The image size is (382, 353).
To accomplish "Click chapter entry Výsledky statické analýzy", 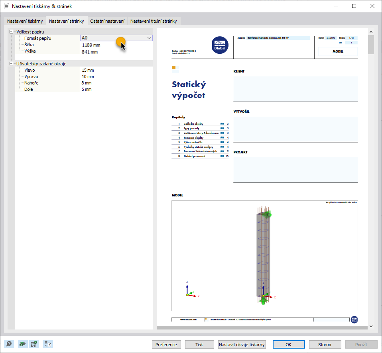I will tap(198, 147).
